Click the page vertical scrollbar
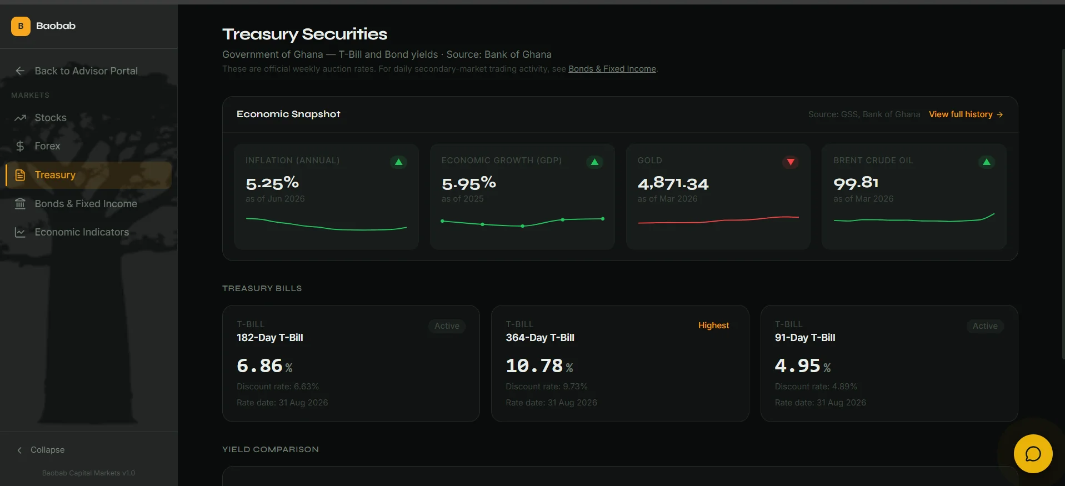The image size is (1065, 486). [x=1063, y=204]
